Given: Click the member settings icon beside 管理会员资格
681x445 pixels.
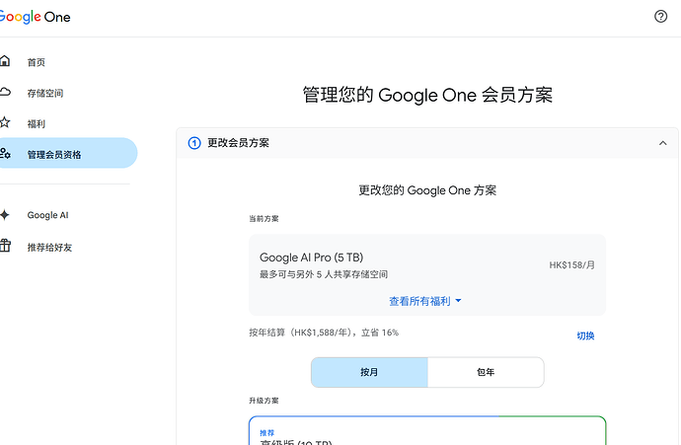Looking at the screenshot, I should (5, 153).
